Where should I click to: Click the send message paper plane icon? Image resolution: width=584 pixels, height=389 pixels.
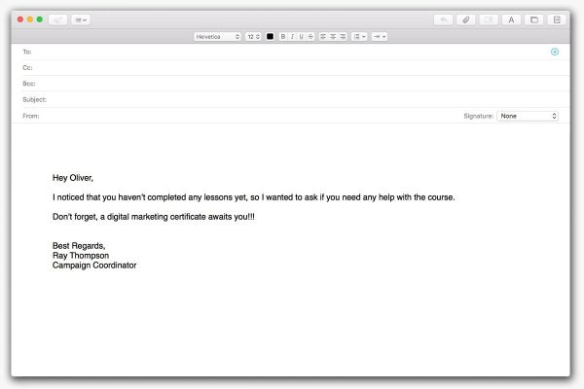[57, 19]
